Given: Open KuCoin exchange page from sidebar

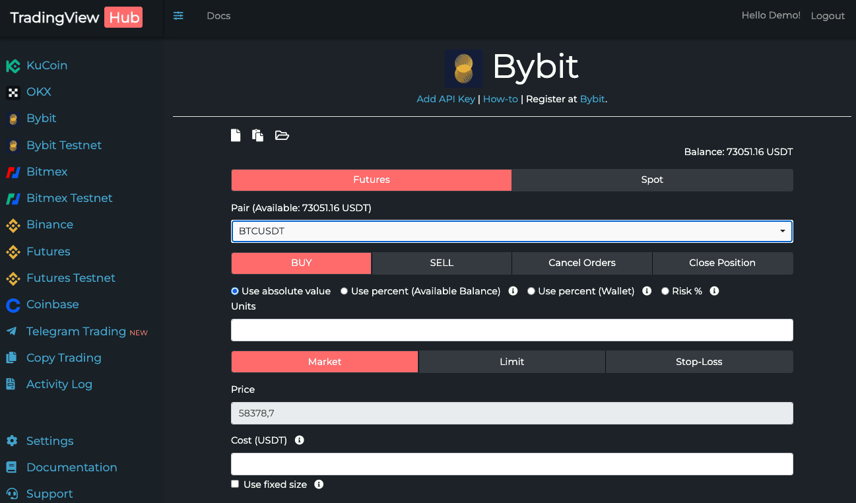Looking at the screenshot, I should coord(47,66).
